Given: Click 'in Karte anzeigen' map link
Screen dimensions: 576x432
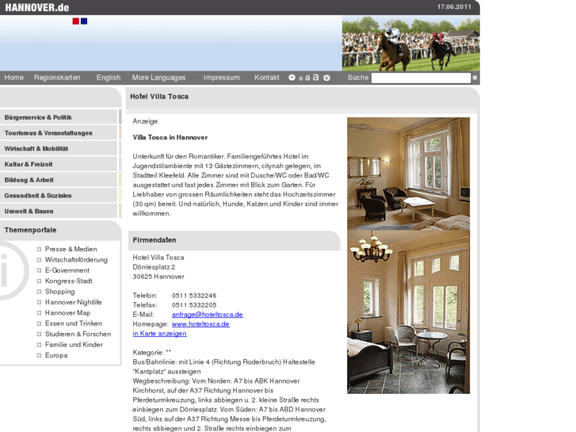Looking at the screenshot, I should (x=159, y=334).
